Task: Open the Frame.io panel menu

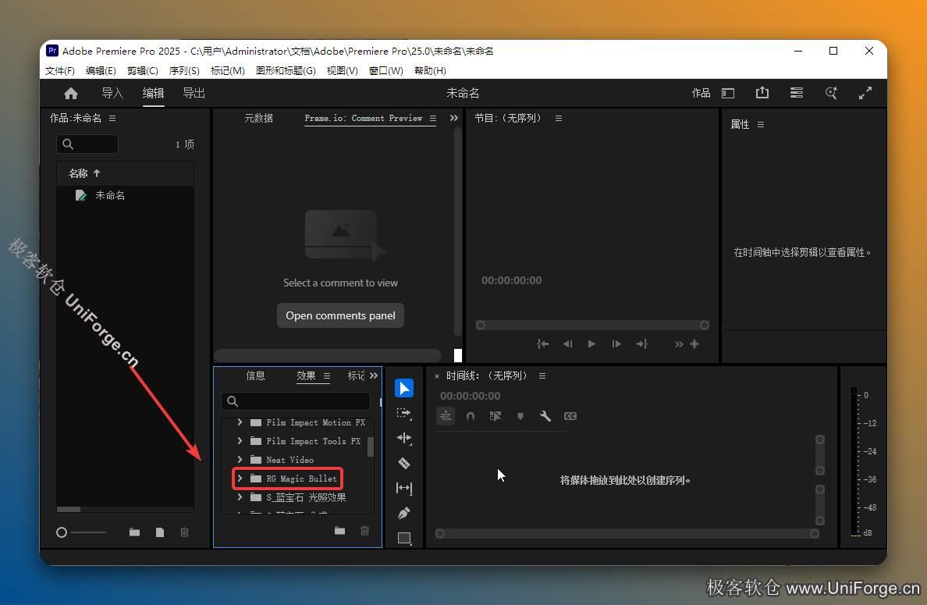Action: click(x=433, y=119)
